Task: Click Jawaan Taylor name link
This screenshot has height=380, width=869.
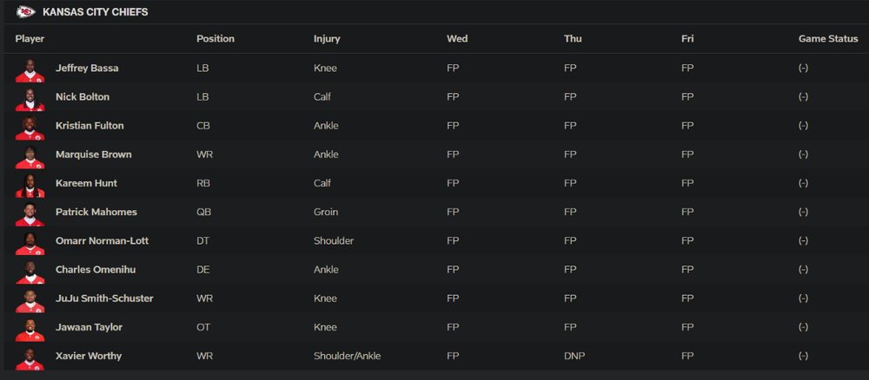Action: pyautogui.click(x=89, y=327)
